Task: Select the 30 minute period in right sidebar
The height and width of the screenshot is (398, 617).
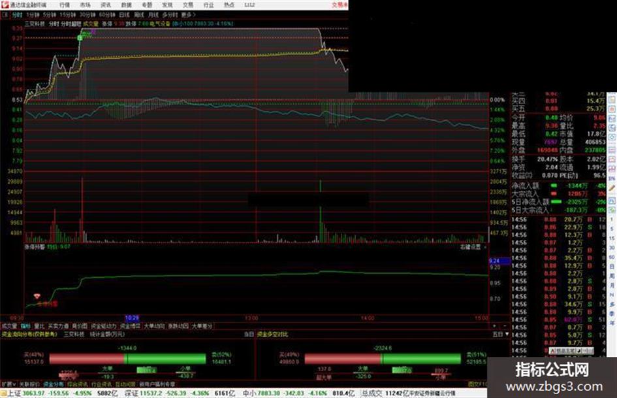Action: click(612, 248)
